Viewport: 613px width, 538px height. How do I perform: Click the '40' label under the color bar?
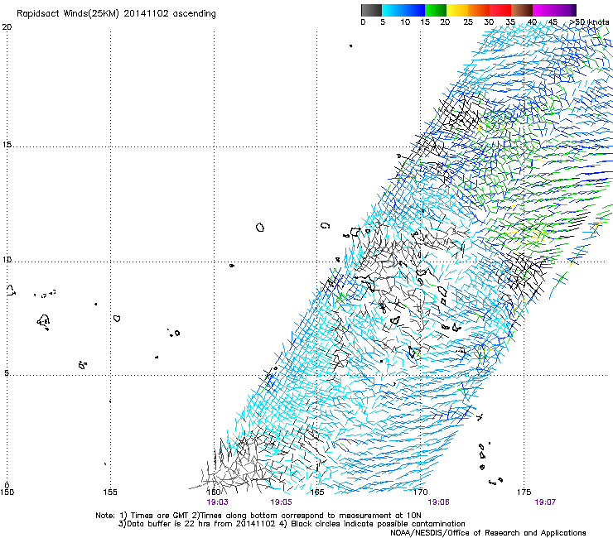(532, 22)
